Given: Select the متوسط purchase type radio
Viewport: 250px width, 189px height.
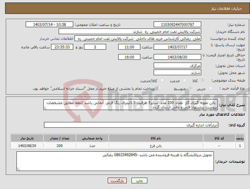Looking at the screenshot, I should pyautogui.click(x=190, y=88).
